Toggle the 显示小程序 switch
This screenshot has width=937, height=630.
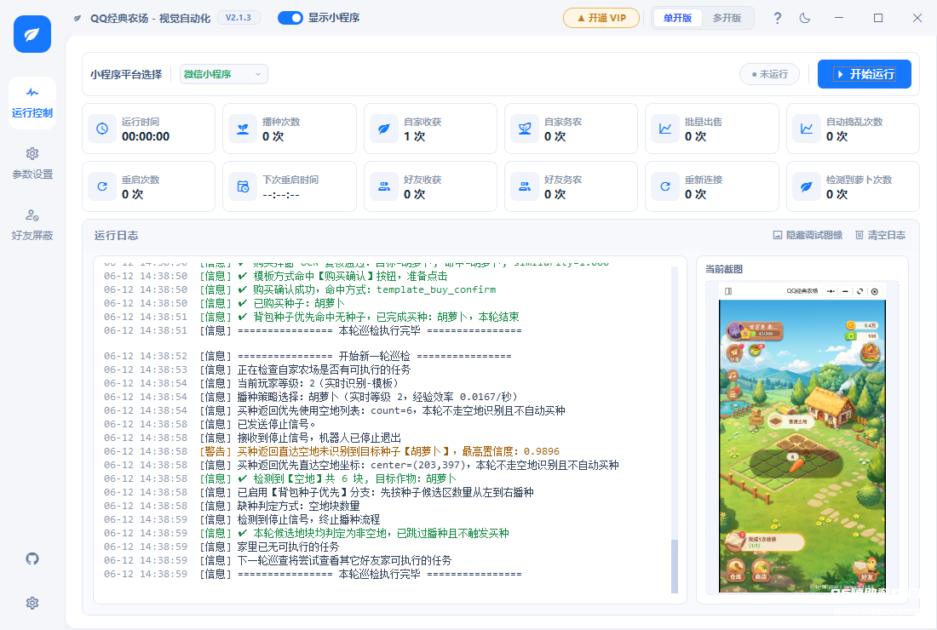(x=290, y=18)
